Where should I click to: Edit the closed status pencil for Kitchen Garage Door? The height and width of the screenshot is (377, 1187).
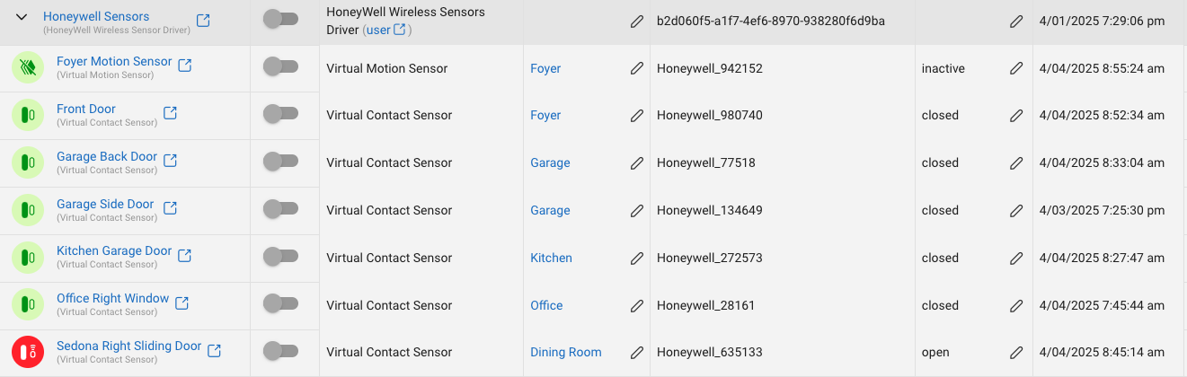click(x=1016, y=259)
